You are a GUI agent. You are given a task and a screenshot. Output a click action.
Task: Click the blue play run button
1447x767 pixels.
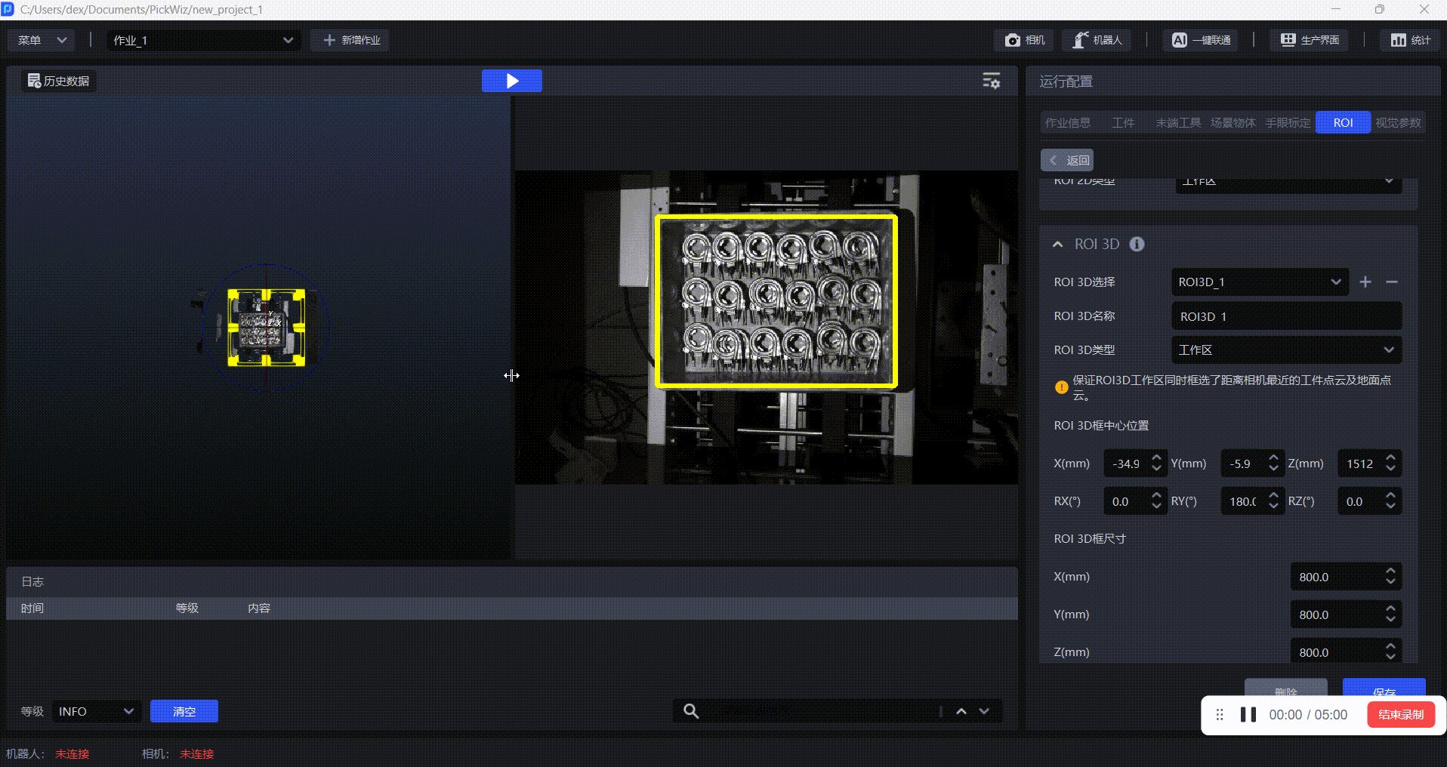(511, 81)
